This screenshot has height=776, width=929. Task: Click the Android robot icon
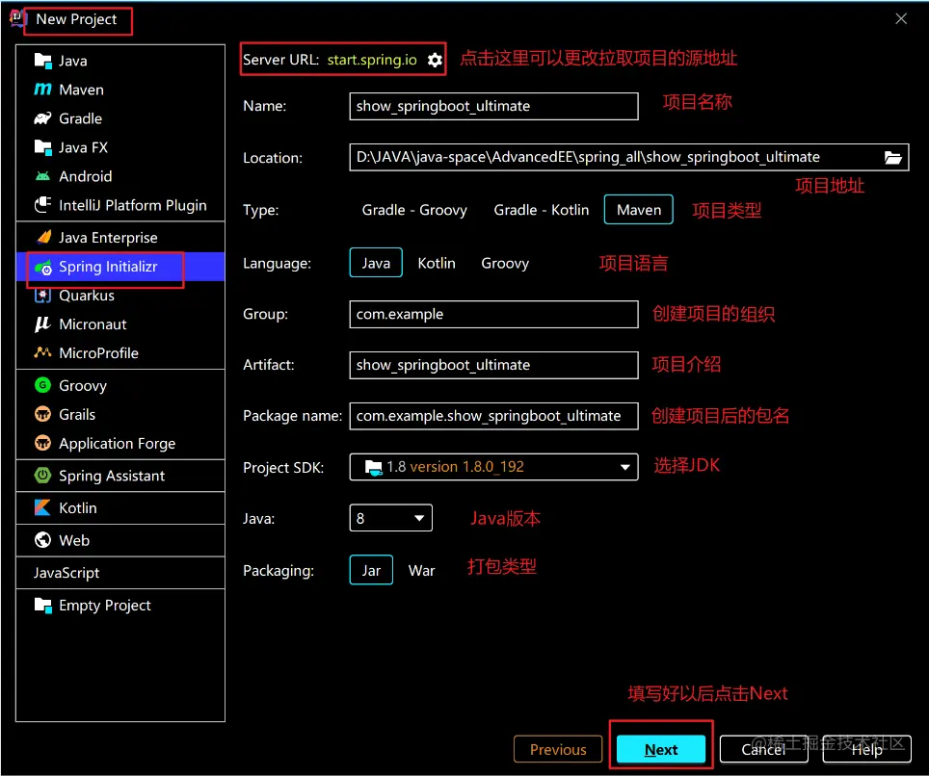click(42, 176)
